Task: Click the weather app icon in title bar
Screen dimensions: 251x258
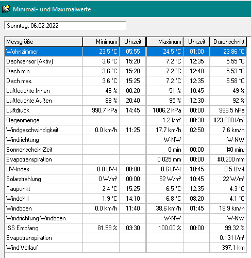Action: point(6,9)
